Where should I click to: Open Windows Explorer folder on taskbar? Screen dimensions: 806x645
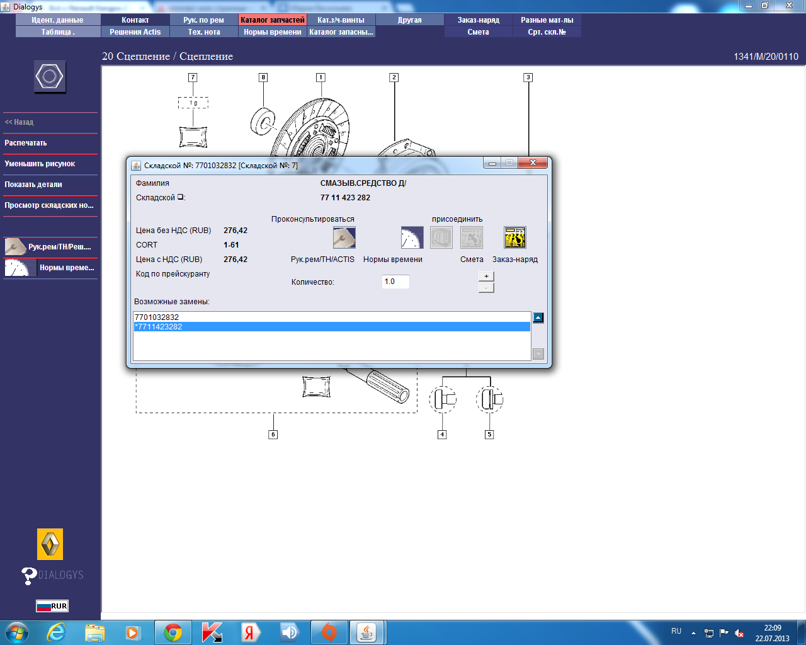(95, 632)
